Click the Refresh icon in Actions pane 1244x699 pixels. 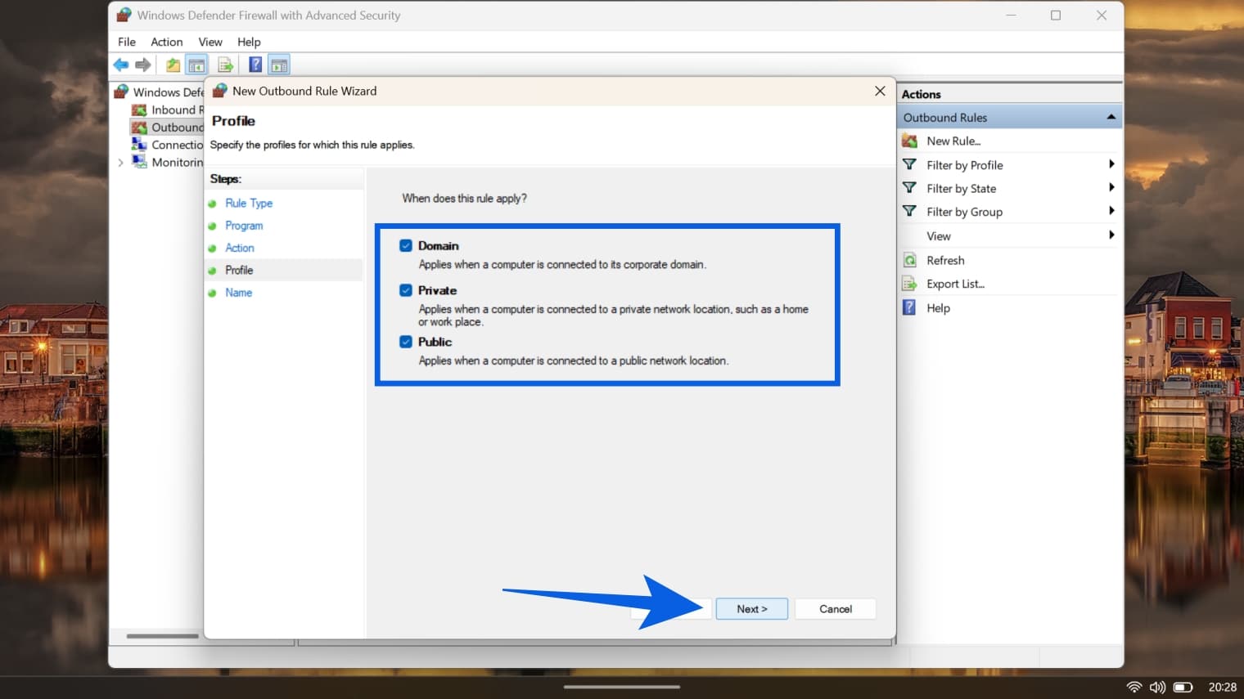(x=909, y=260)
